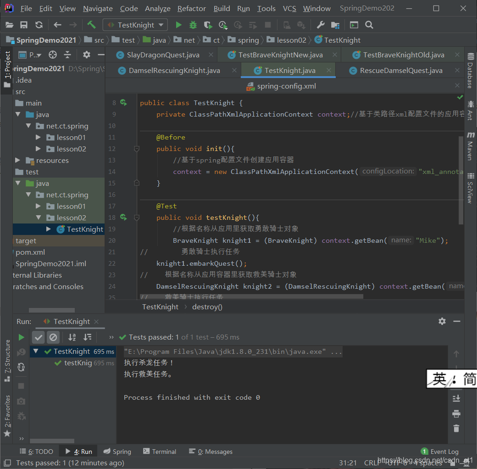Toggle show ignored tests button
The width and height of the screenshot is (477, 469).
(53, 337)
